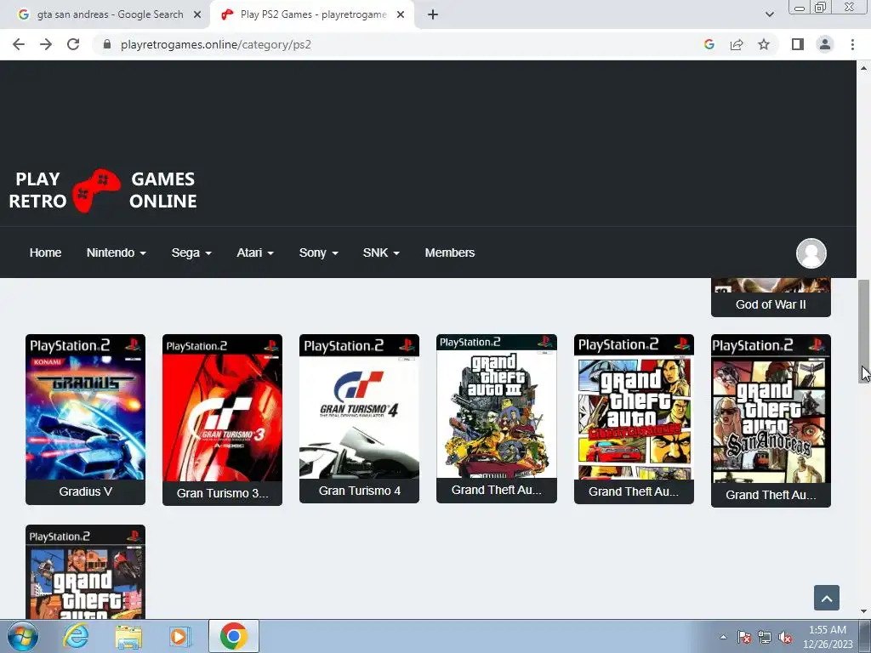871x653 pixels.
Task: Open Grand Theft Auto Liberty City Stories cover
Action: [x=634, y=406]
